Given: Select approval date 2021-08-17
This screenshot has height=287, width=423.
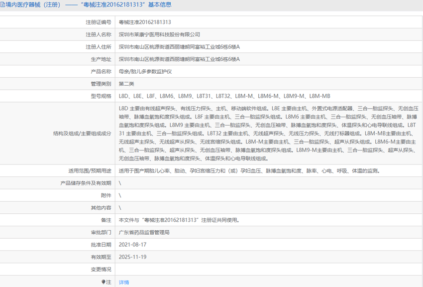Looking at the screenshot, I should (x=132, y=245).
